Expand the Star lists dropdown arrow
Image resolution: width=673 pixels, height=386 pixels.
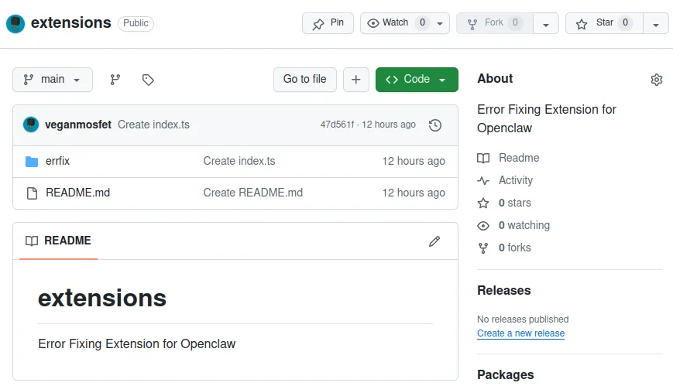click(x=656, y=24)
